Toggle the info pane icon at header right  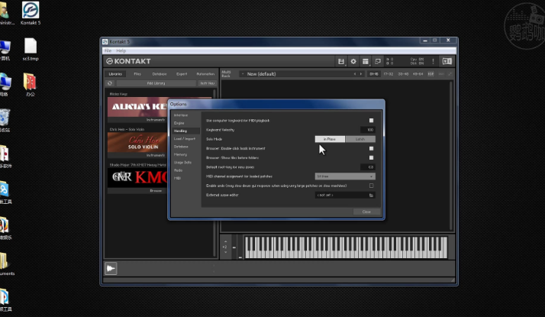pos(447,61)
